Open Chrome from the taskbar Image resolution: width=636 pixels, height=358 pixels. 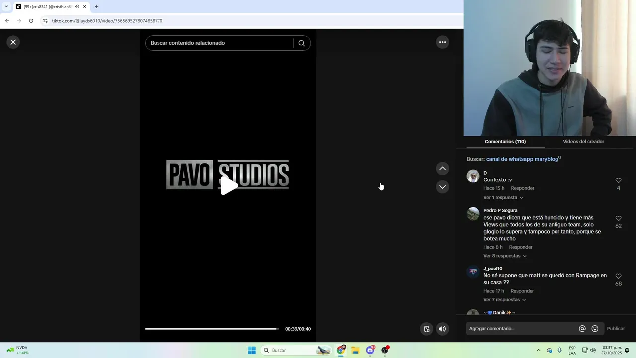point(341,350)
